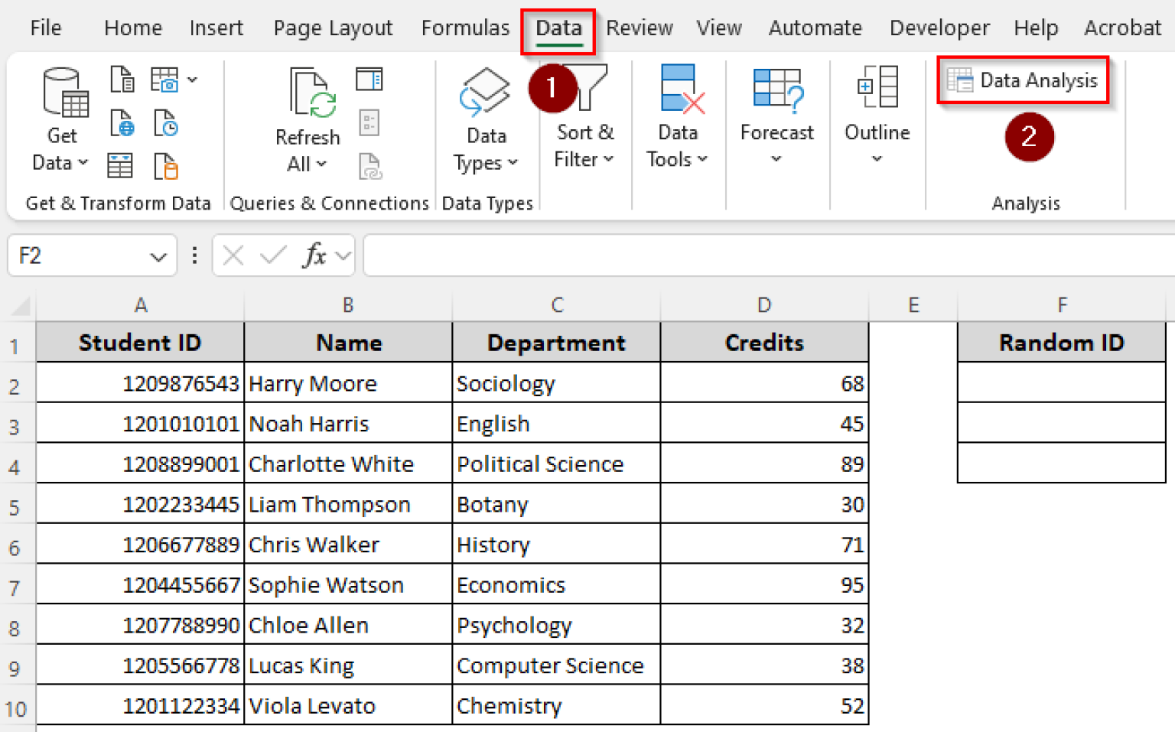
Task: Expand the Name Box dropdown
Action: pos(157,255)
